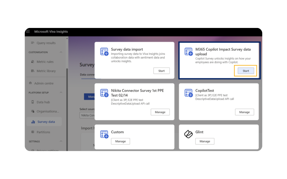287x179 pixels.
Task: Click the Glint logo icon
Action: [x=189, y=134]
